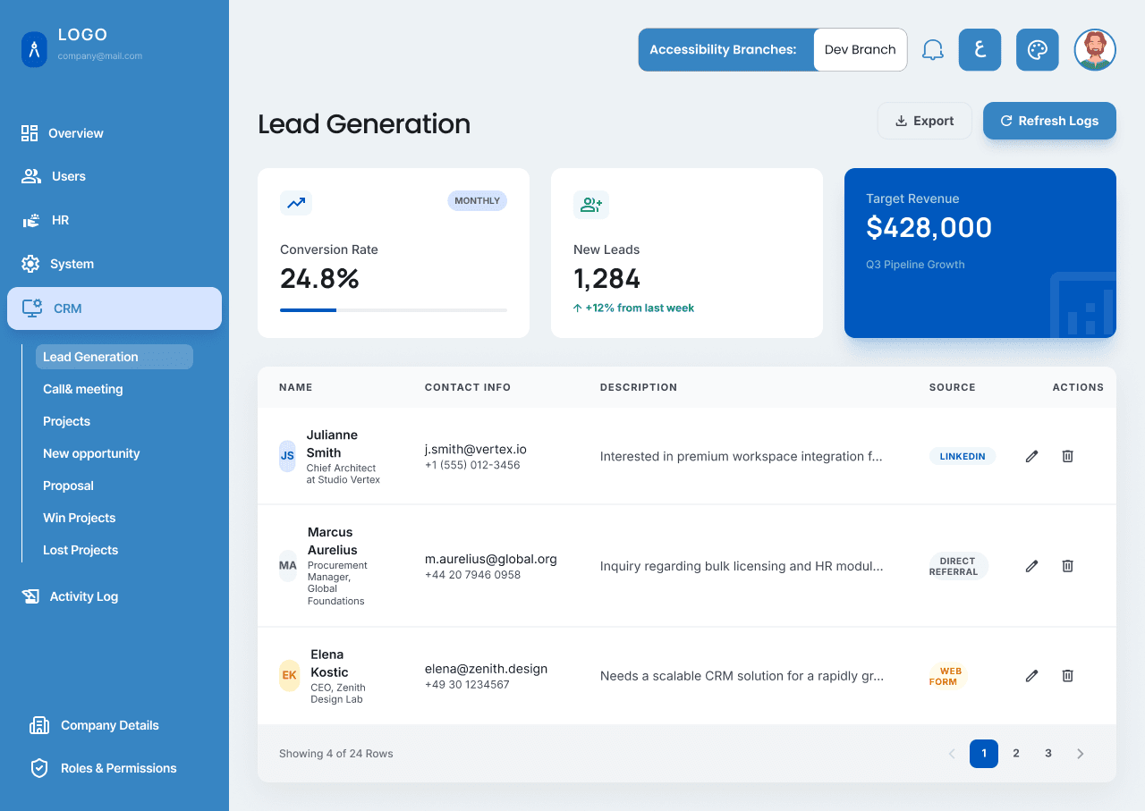Click the Roles & Permissions shield icon

tap(39, 768)
